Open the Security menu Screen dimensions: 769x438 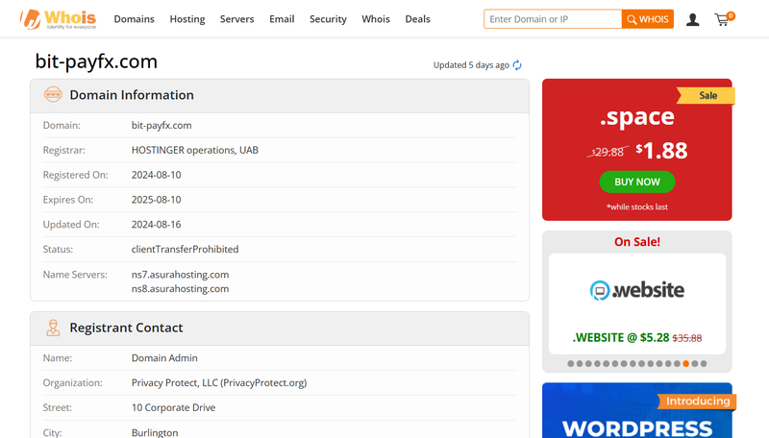click(328, 19)
